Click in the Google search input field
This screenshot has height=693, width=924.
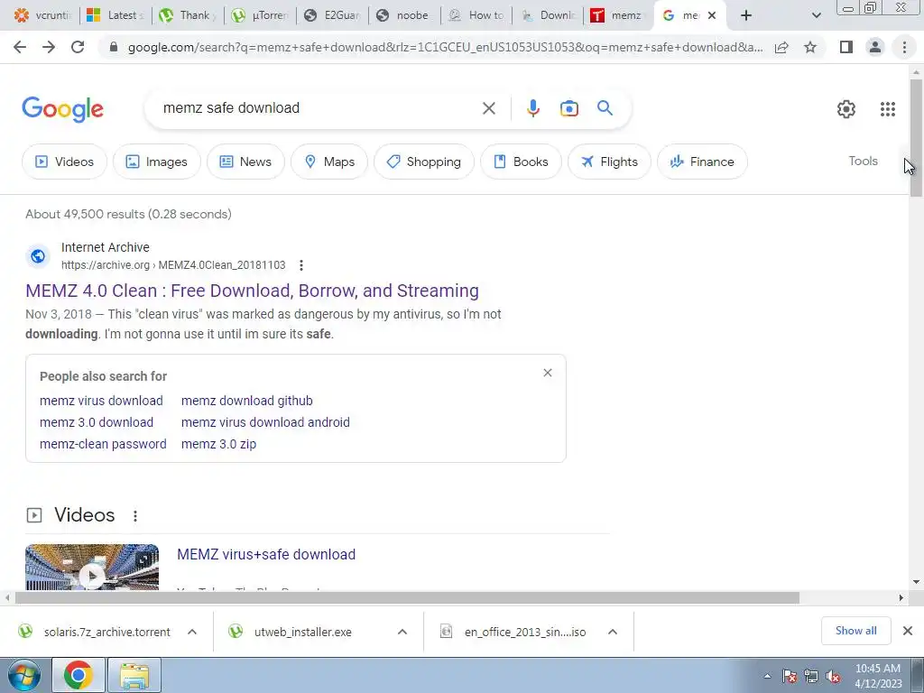(319, 108)
